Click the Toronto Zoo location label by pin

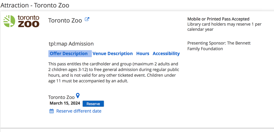point(61,97)
